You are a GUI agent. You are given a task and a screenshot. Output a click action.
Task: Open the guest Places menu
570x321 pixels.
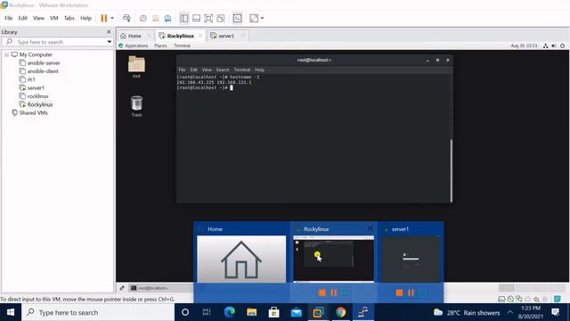pos(160,45)
